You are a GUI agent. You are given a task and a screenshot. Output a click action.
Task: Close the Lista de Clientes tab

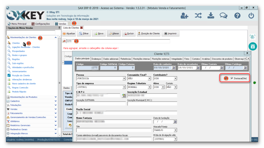pos(81,28)
